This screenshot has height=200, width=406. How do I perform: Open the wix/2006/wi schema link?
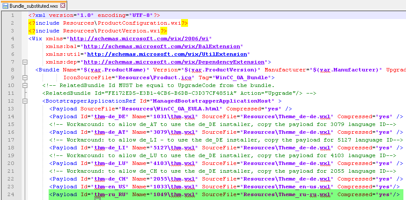coord(139,39)
